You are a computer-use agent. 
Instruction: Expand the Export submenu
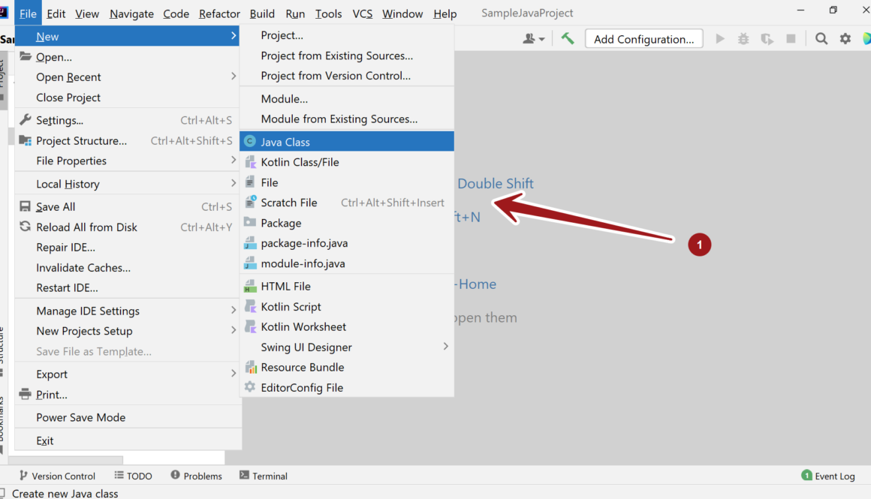(x=51, y=374)
